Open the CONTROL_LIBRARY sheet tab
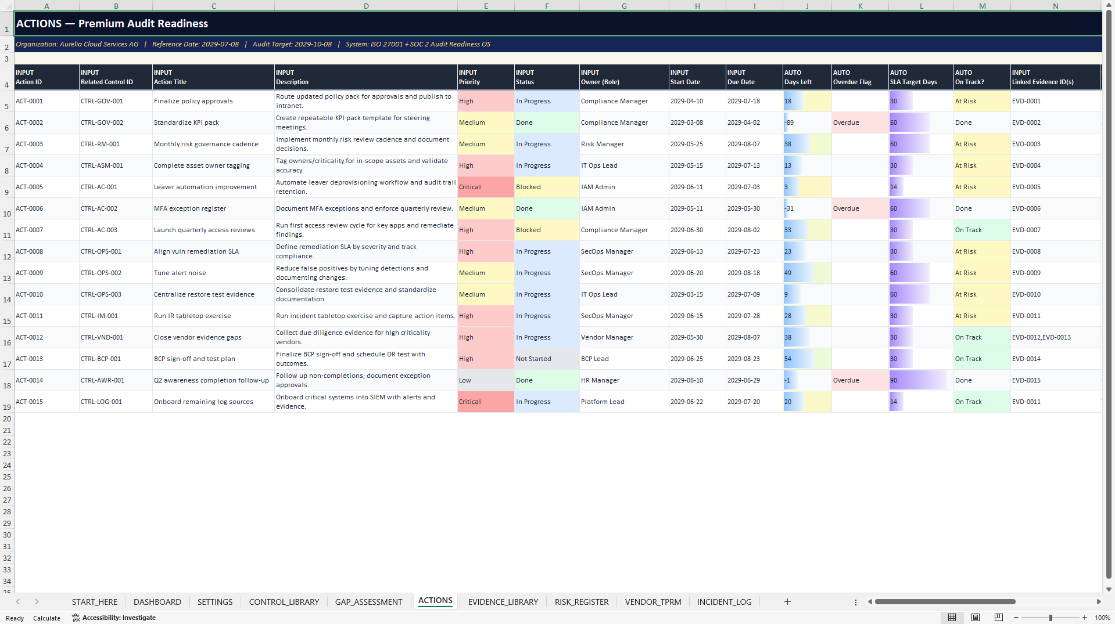This screenshot has height=624, width=1115. pyautogui.click(x=284, y=602)
